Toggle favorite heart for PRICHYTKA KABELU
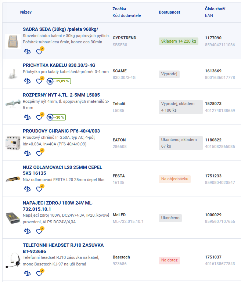 click(40, 80)
